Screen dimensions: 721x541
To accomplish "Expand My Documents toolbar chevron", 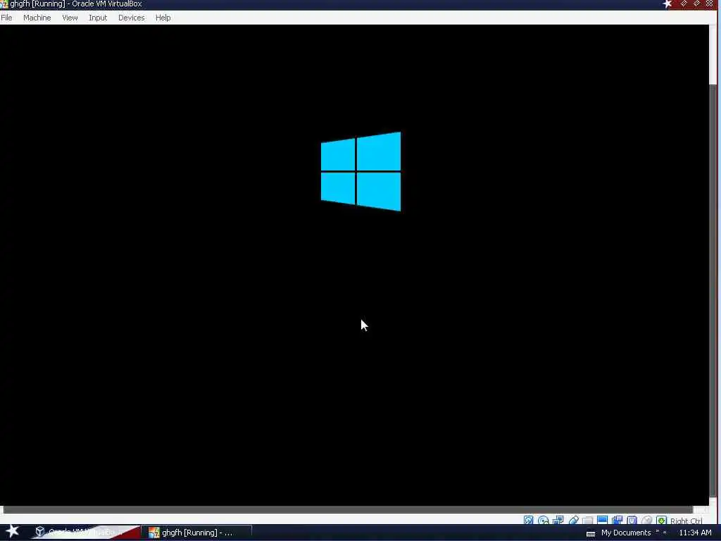I will 658,531.
